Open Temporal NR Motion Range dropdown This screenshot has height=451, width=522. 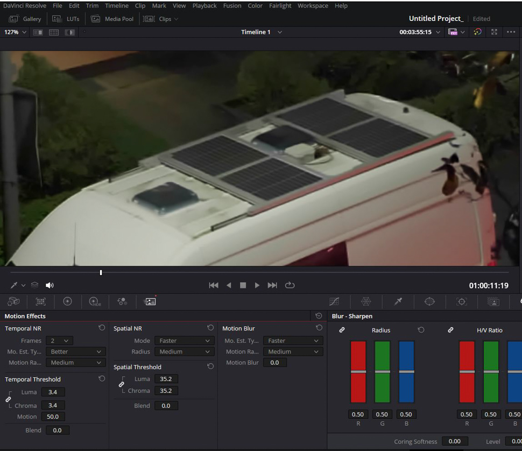76,362
